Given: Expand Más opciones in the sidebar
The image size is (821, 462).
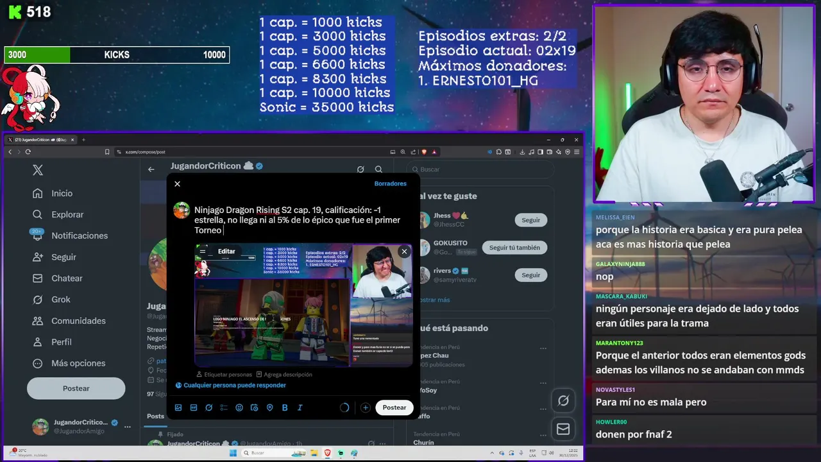Looking at the screenshot, I should click(69, 363).
